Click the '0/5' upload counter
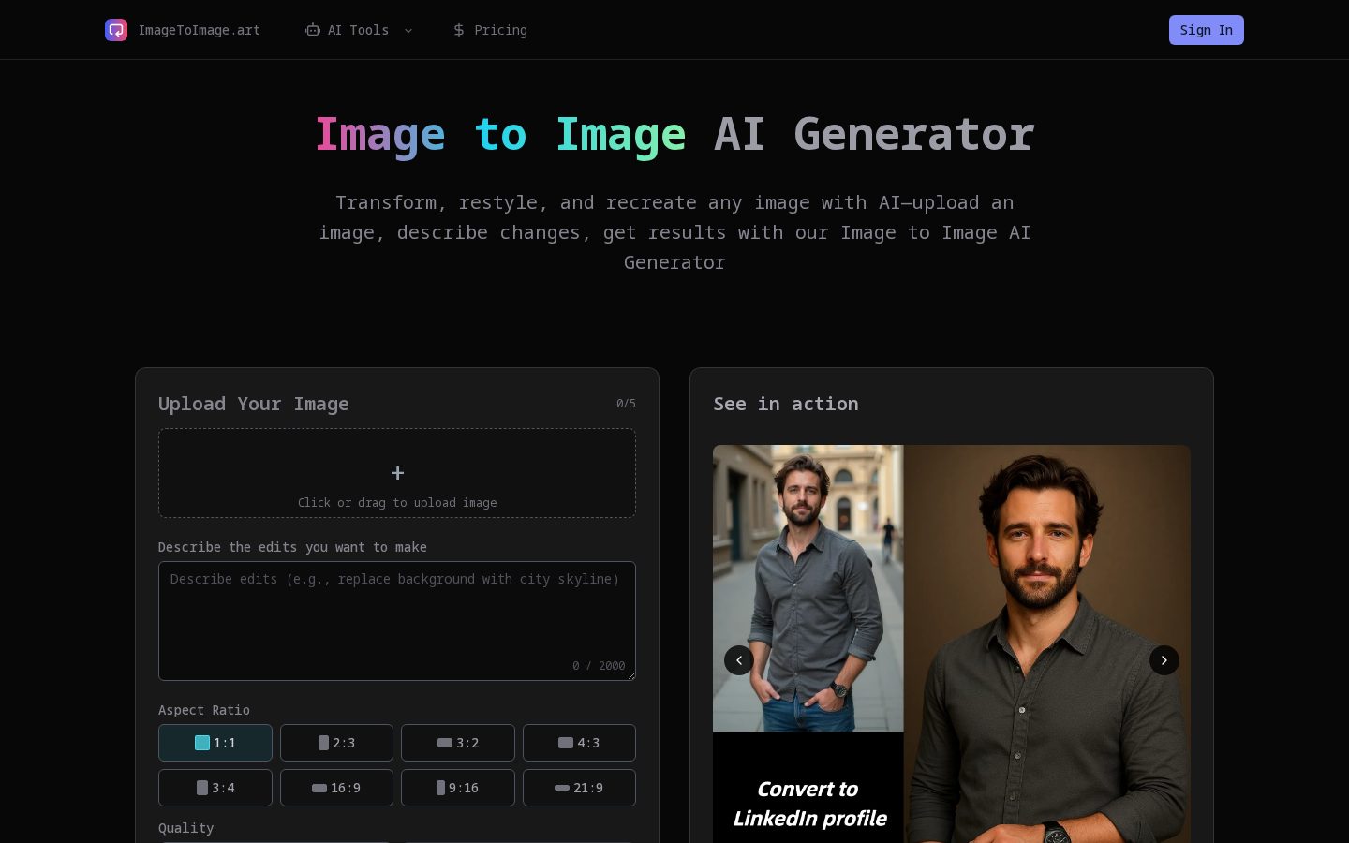 pos(626,404)
